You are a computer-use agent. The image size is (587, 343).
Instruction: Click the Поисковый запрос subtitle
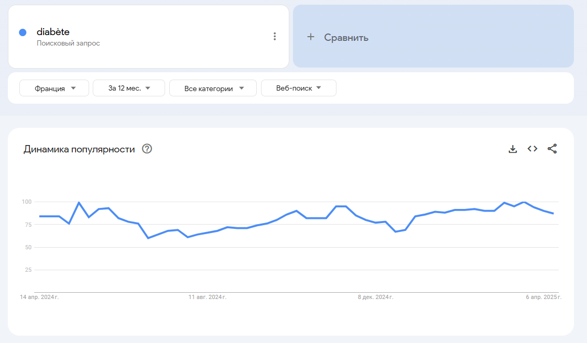68,43
